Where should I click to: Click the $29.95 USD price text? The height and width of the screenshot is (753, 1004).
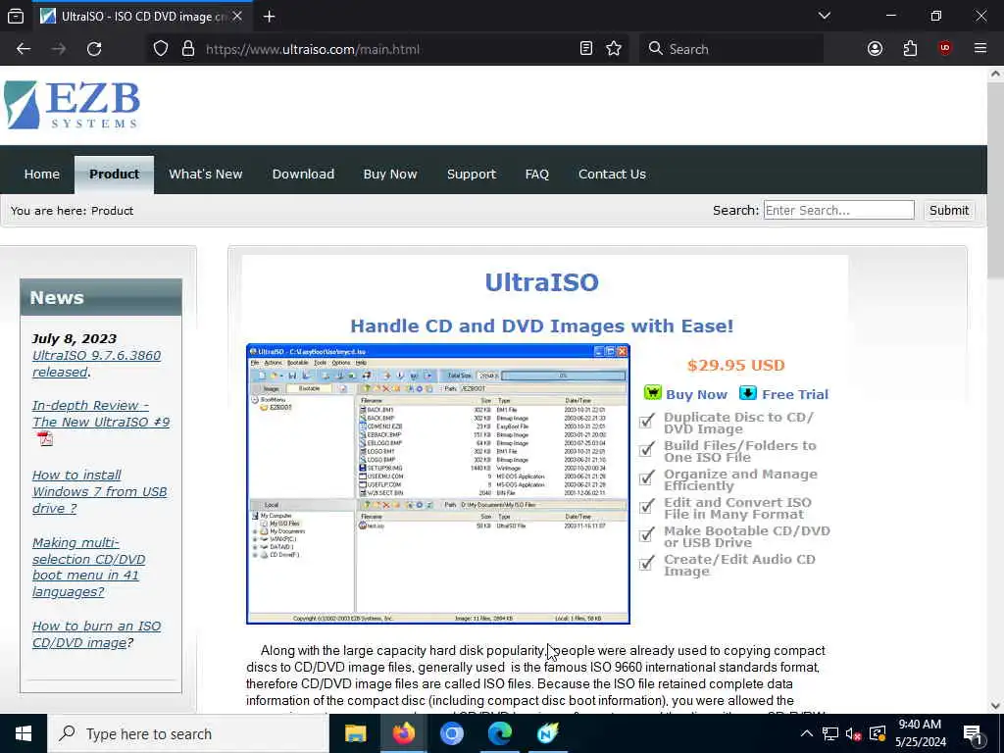tap(735, 365)
